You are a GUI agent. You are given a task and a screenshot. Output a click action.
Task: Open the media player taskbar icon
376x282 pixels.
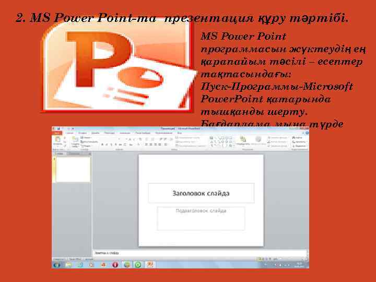91,265
